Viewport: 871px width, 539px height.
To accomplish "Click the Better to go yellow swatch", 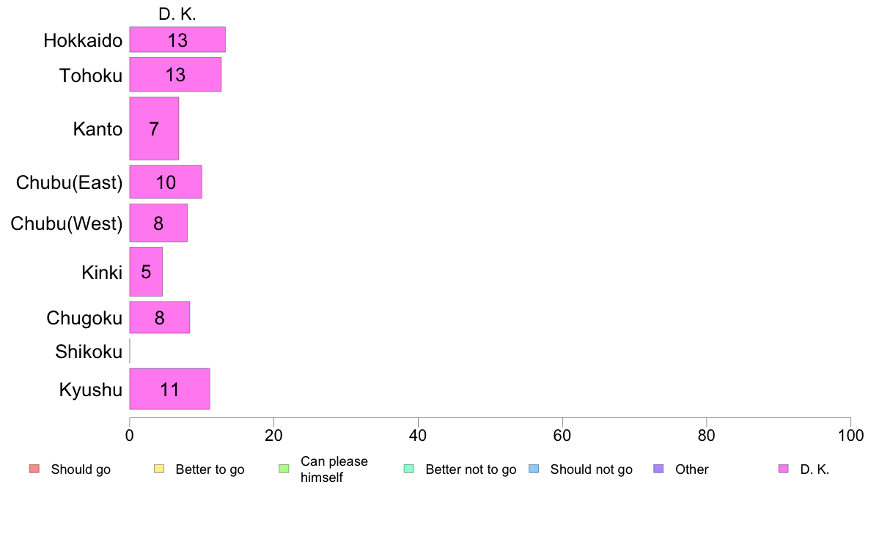I will click(158, 469).
